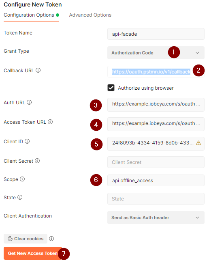Screen dimensions: 209x263
Task: Click the Scope field containing api offline_access
Action: click(156, 181)
